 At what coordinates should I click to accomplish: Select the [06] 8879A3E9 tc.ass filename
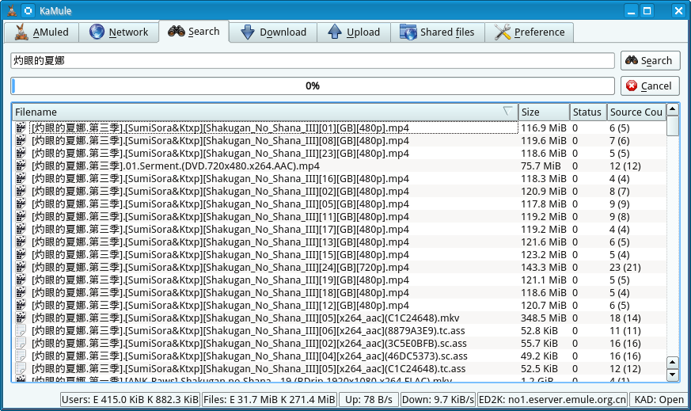coord(248,331)
